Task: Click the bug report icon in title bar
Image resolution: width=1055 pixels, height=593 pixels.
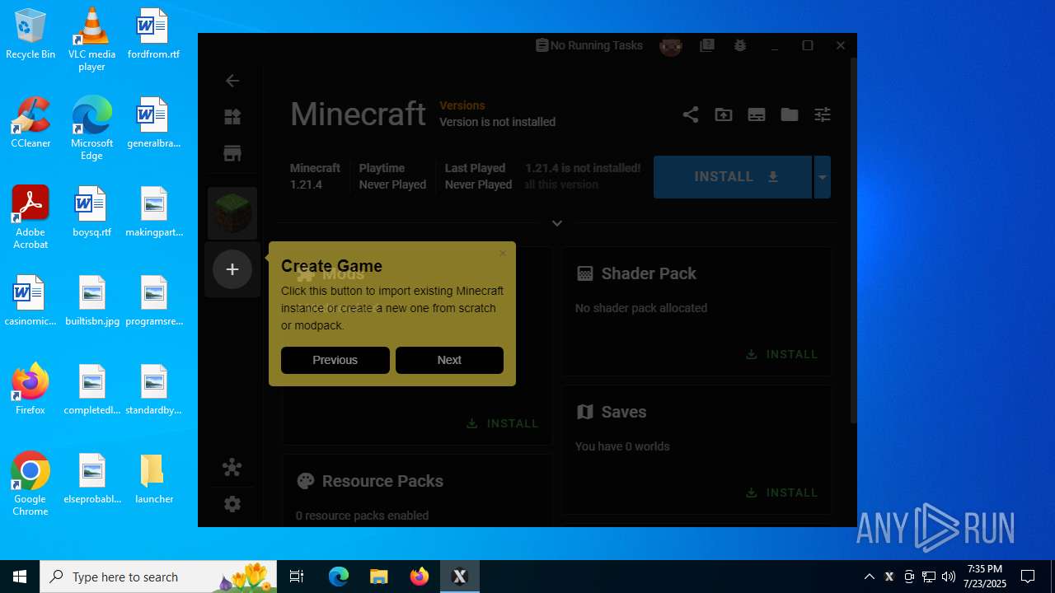Action: [740, 46]
